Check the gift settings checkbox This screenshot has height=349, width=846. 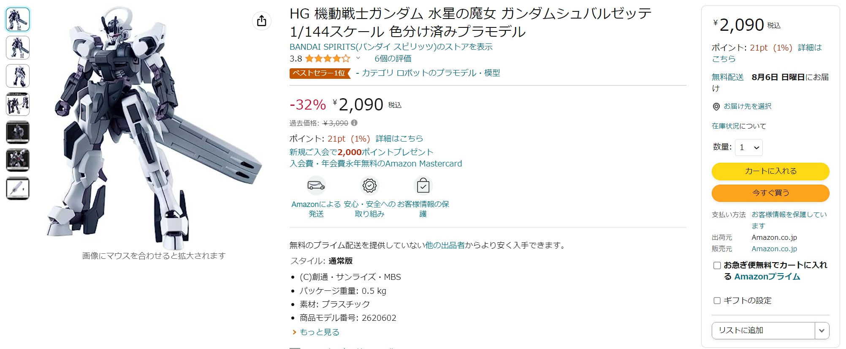[717, 301]
